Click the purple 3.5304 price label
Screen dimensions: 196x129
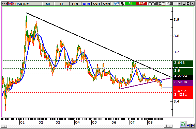[x=183, y=83]
